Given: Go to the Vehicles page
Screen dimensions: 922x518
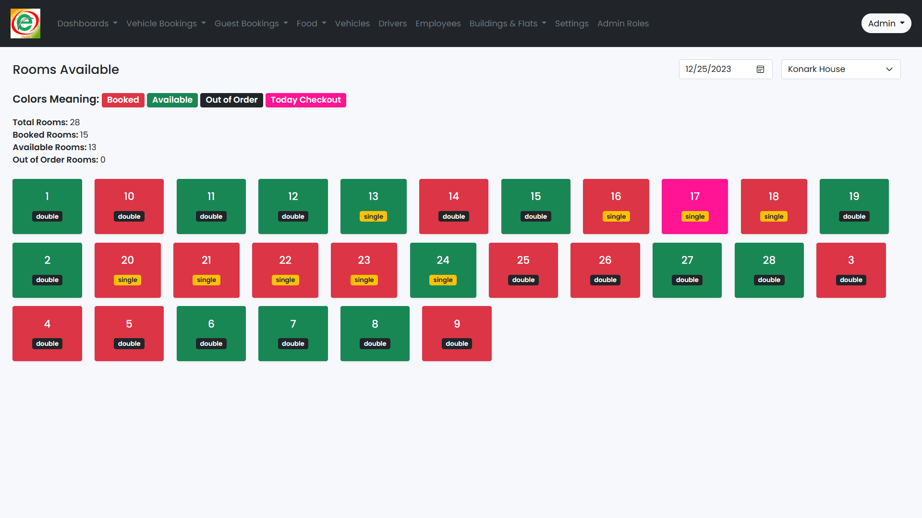Looking at the screenshot, I should coord(352,23).
